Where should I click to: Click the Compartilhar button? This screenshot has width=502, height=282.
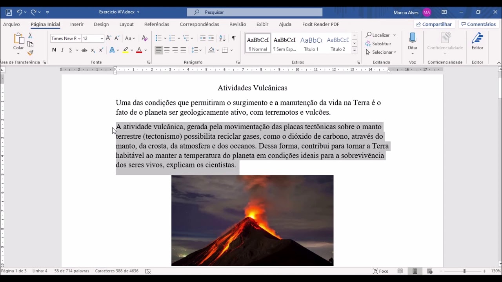[434, 24]
